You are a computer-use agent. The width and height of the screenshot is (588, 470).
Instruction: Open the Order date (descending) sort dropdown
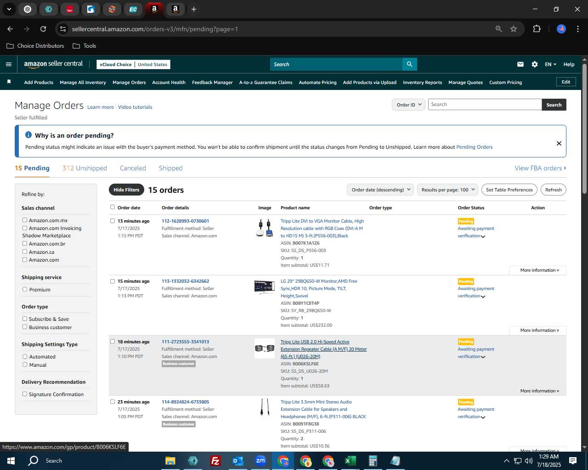(380, 190)
